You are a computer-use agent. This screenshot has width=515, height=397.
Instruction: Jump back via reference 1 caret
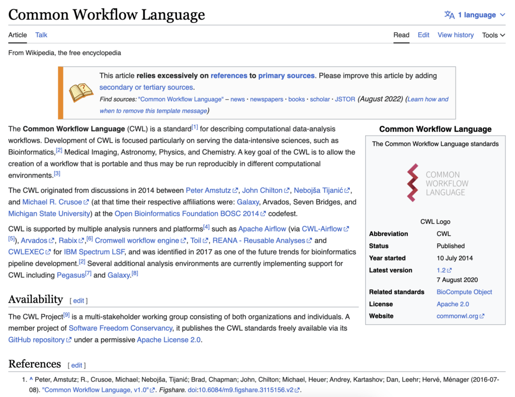(x=31, y=379)
